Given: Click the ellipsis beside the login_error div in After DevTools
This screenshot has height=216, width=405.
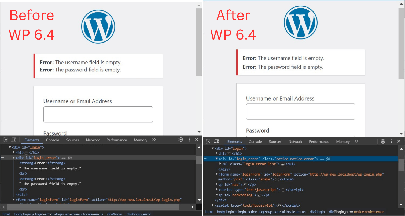Looking at the screenshot, I should [206, 159].
